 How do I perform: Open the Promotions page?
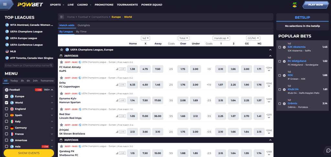[104, 5]
